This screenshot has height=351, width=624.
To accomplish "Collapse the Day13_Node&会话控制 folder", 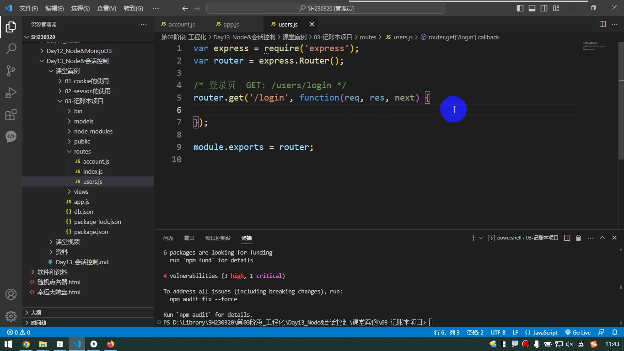I will point(78,61).
